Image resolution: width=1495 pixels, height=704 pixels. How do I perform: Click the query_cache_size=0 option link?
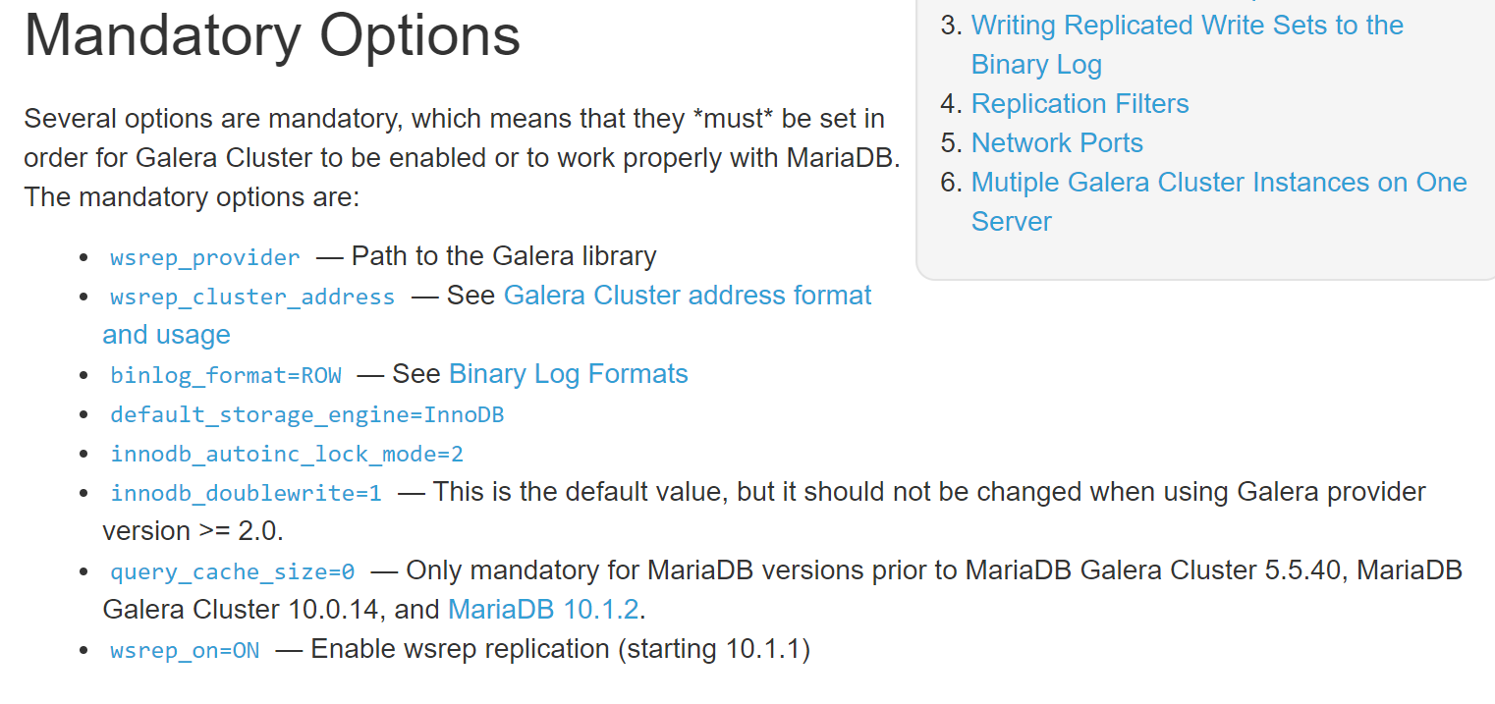coord(232,571)
